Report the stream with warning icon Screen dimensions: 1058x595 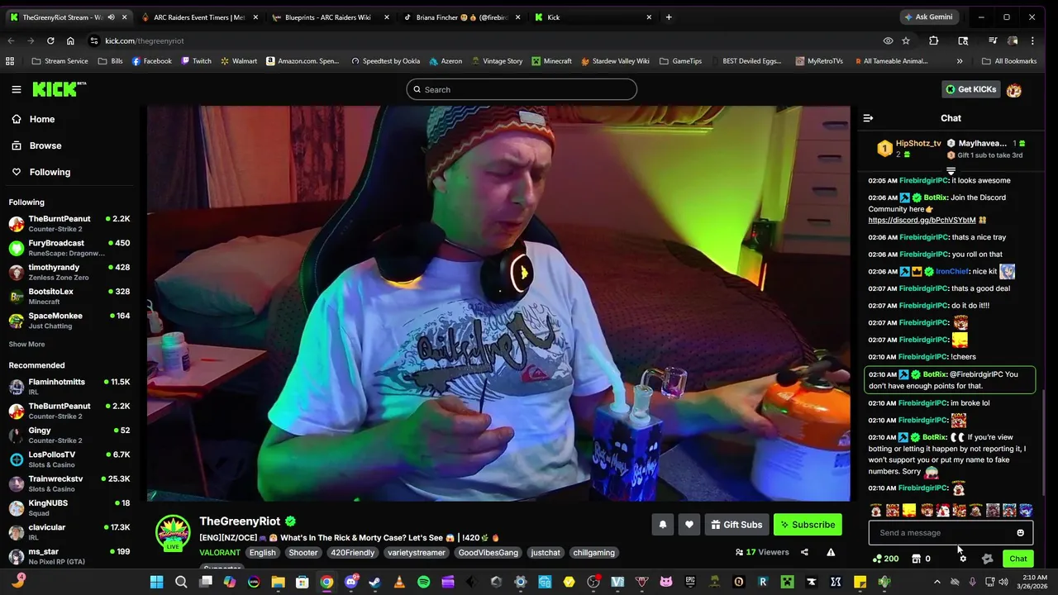pyautogui.click(x=831, y=552)
